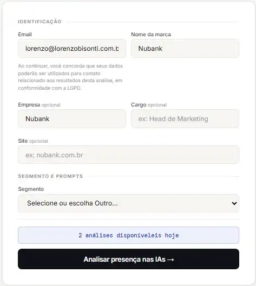Click the IDENTIFICAÇÃO section heading

pyautogui.click(x=40, y=22)
